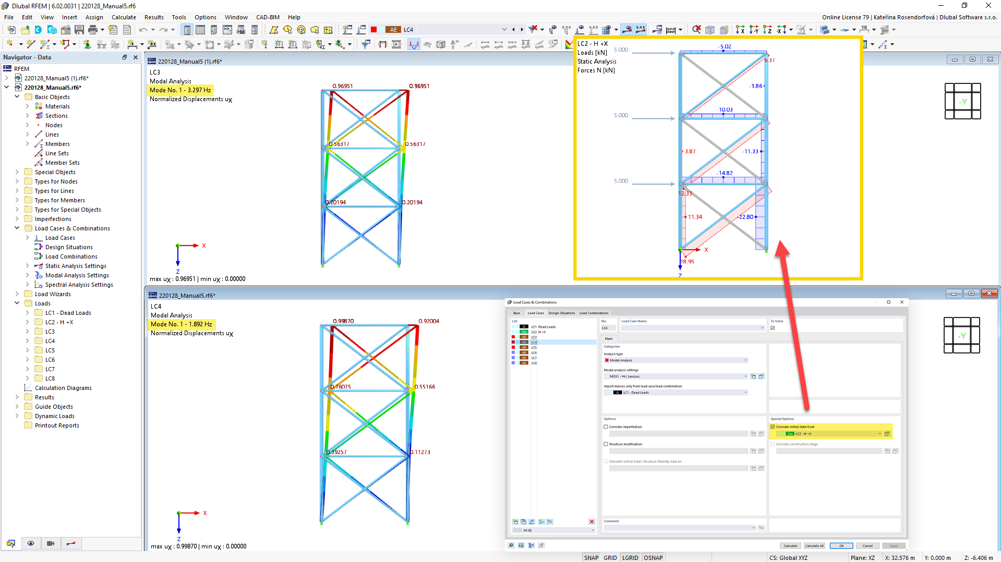Click the Calculate button in dialog
The height and width of the screenshot is (562, 1001).
[x=790, y=546]
